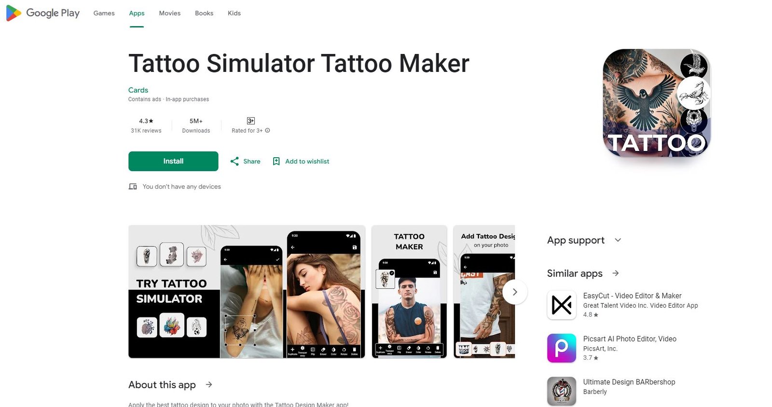Open the Tattoo Maker screenshot thumbnail

[x=409, y=292]
